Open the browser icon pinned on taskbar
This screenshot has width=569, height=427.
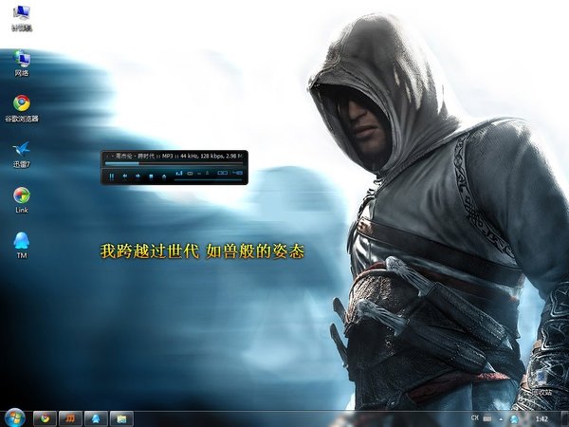44,418
